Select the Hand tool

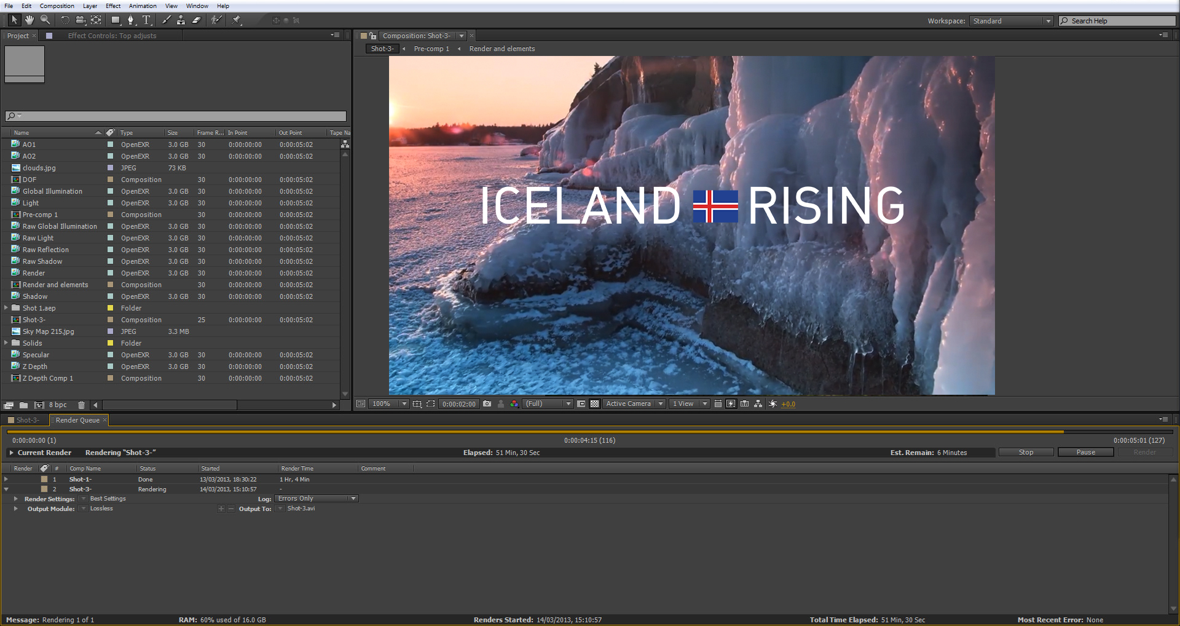[x=29, y=20]
